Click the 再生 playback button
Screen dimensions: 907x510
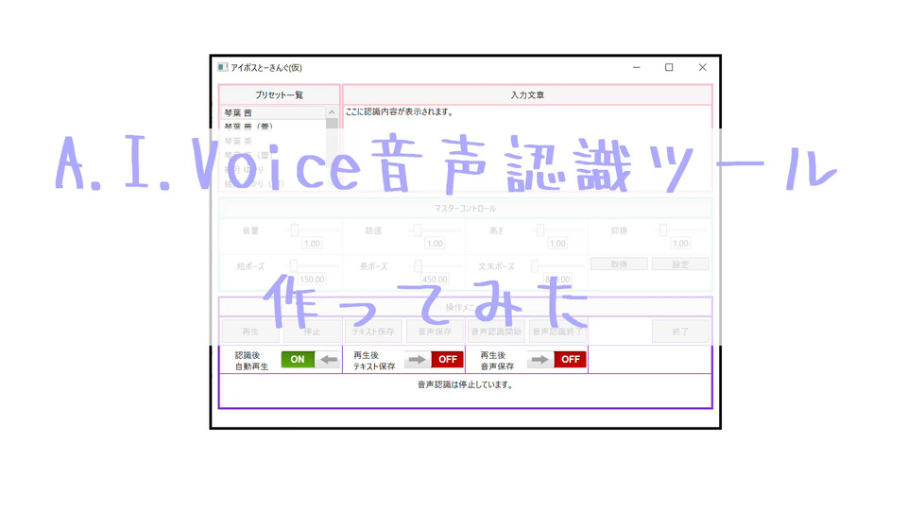pyautogui.click(x=250, y=331)
